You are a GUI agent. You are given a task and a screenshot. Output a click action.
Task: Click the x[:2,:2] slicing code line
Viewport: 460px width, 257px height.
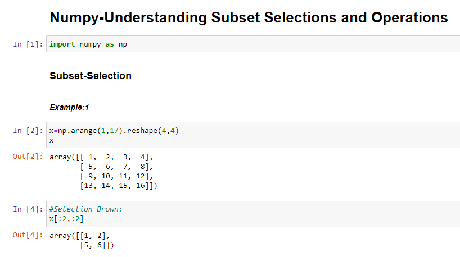coord(66,219)
